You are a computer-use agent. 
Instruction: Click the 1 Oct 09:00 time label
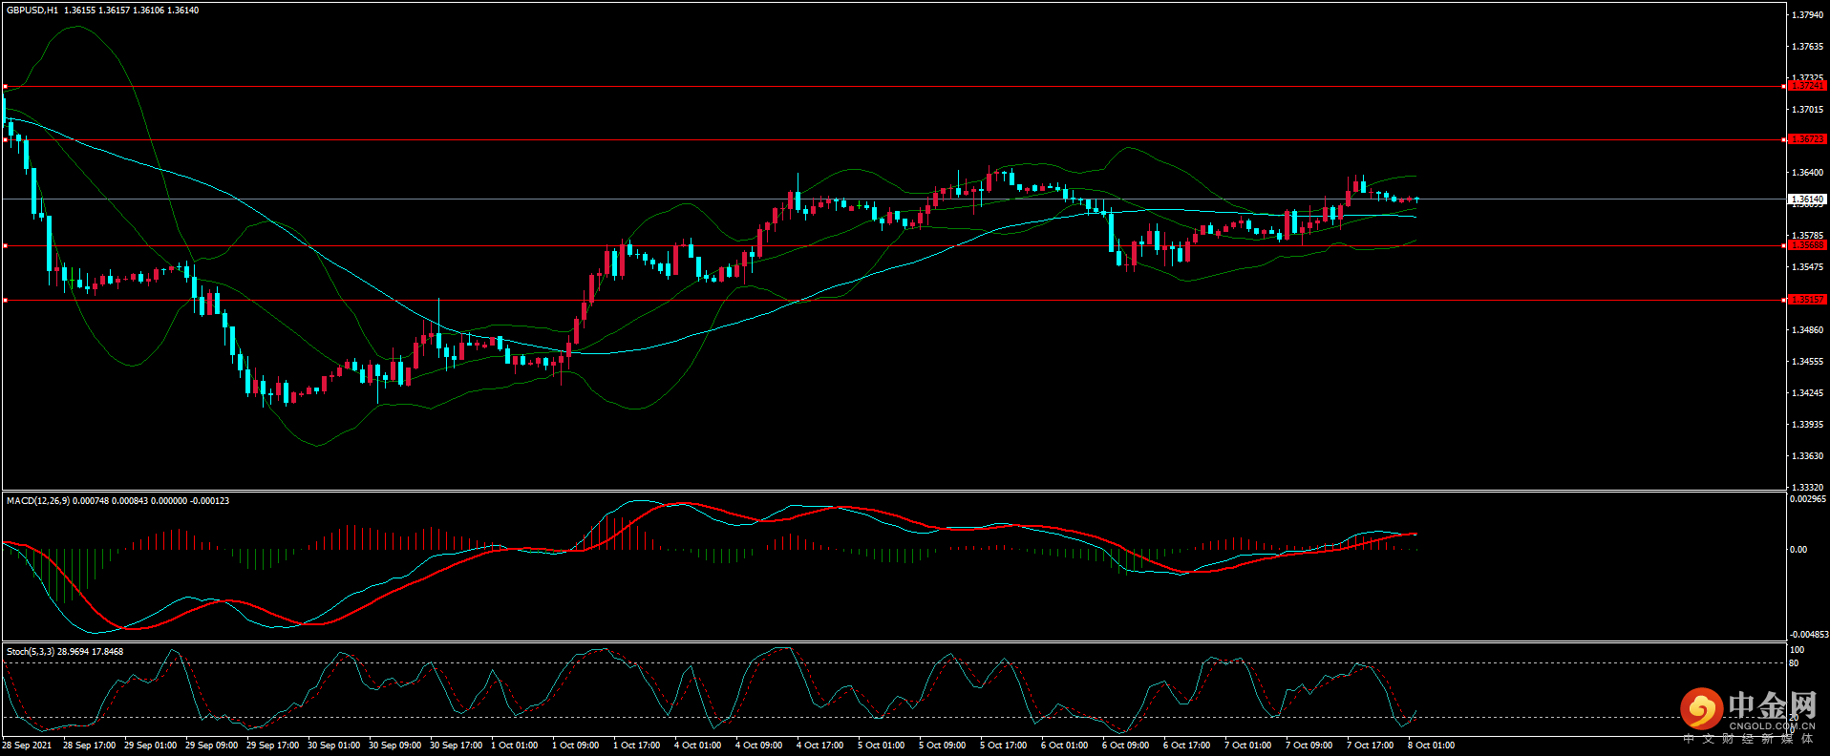pos(576,745)
